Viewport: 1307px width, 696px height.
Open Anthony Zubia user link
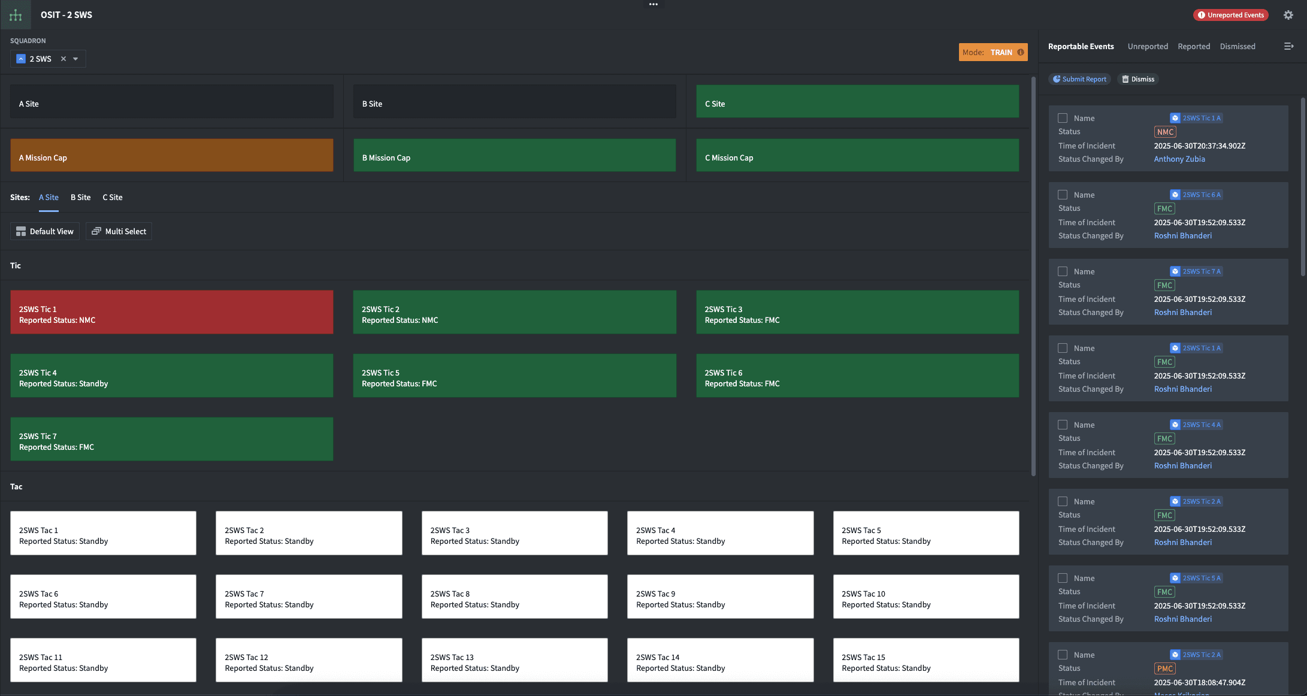pos(1179,159)
